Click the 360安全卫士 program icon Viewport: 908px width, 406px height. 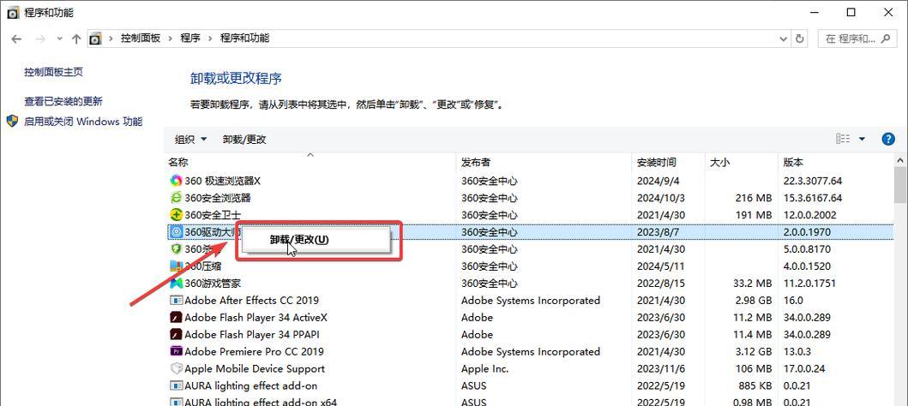176,215
